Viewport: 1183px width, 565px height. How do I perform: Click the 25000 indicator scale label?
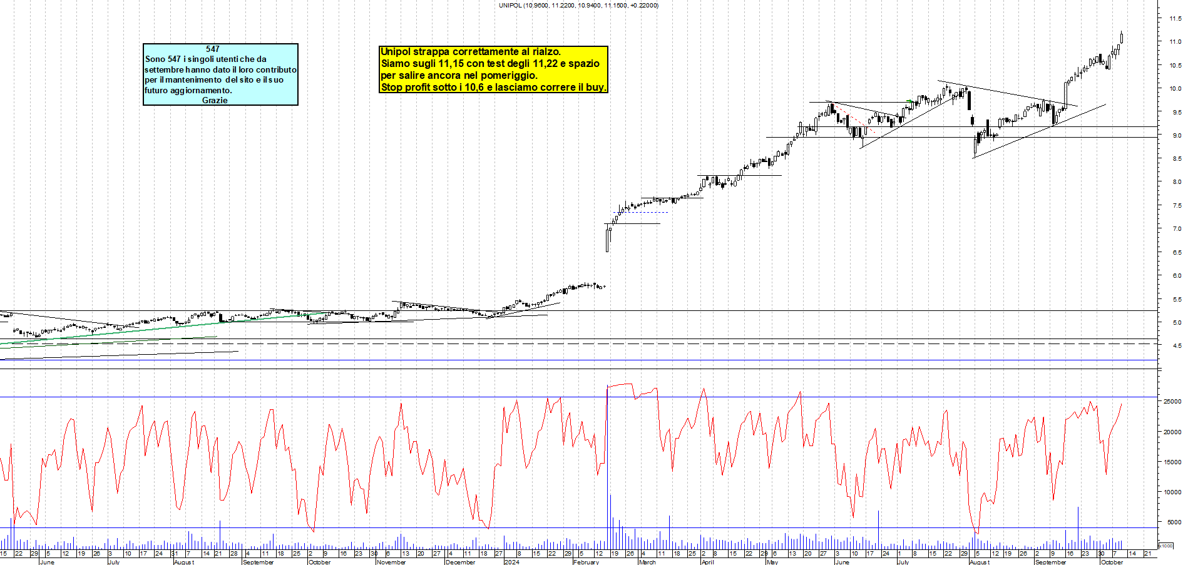pos(1172,402)
